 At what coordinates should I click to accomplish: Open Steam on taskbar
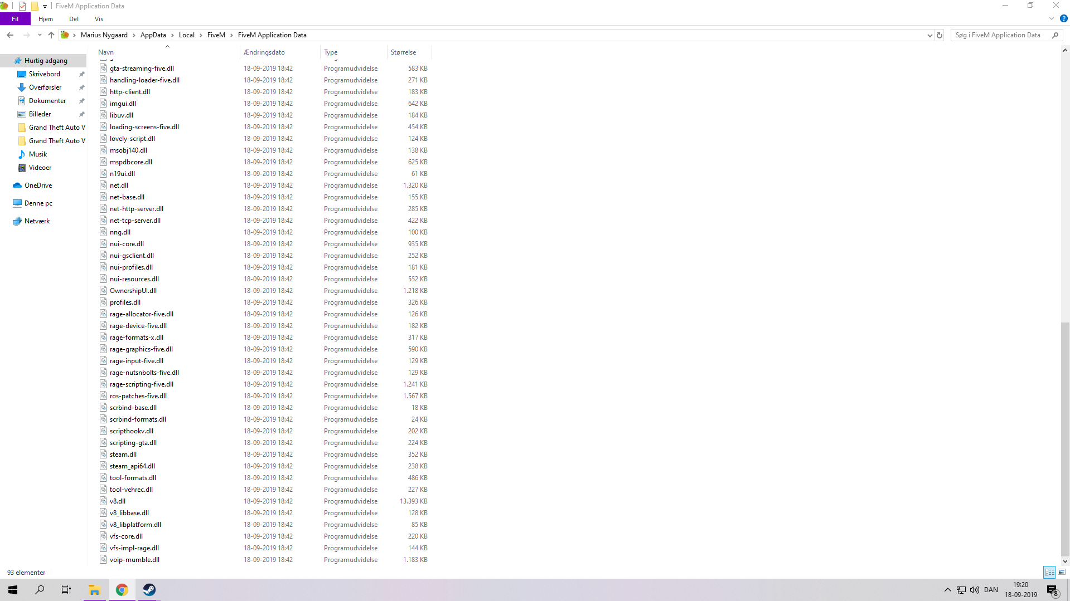pyautogui.click(x=149, y=589)
